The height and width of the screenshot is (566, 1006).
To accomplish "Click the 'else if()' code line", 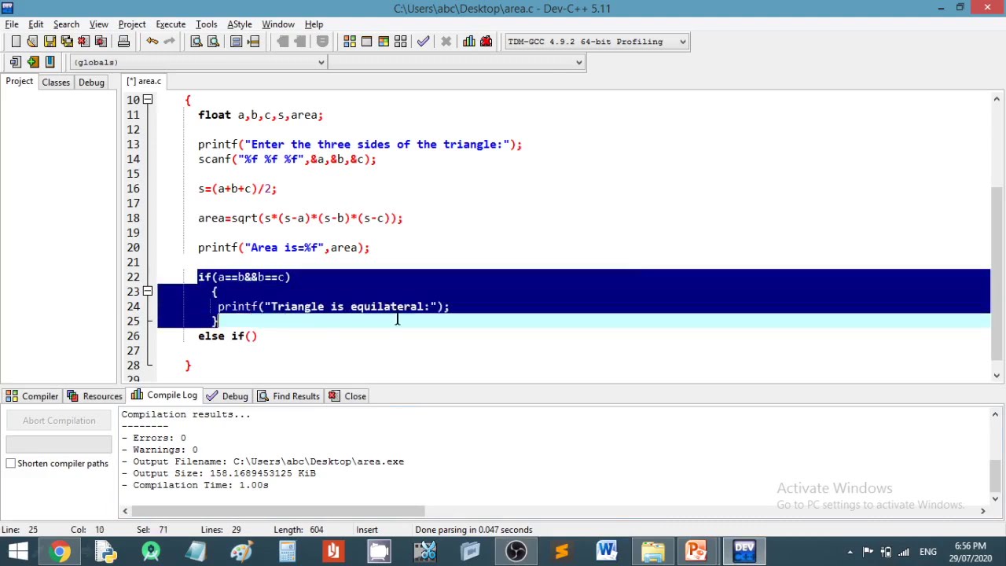I will 227,336.
